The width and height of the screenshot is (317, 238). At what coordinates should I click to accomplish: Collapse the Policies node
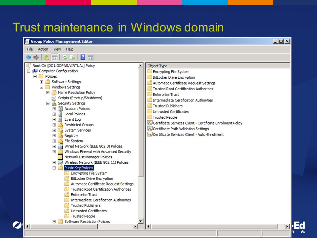click(x=35, y=76)
